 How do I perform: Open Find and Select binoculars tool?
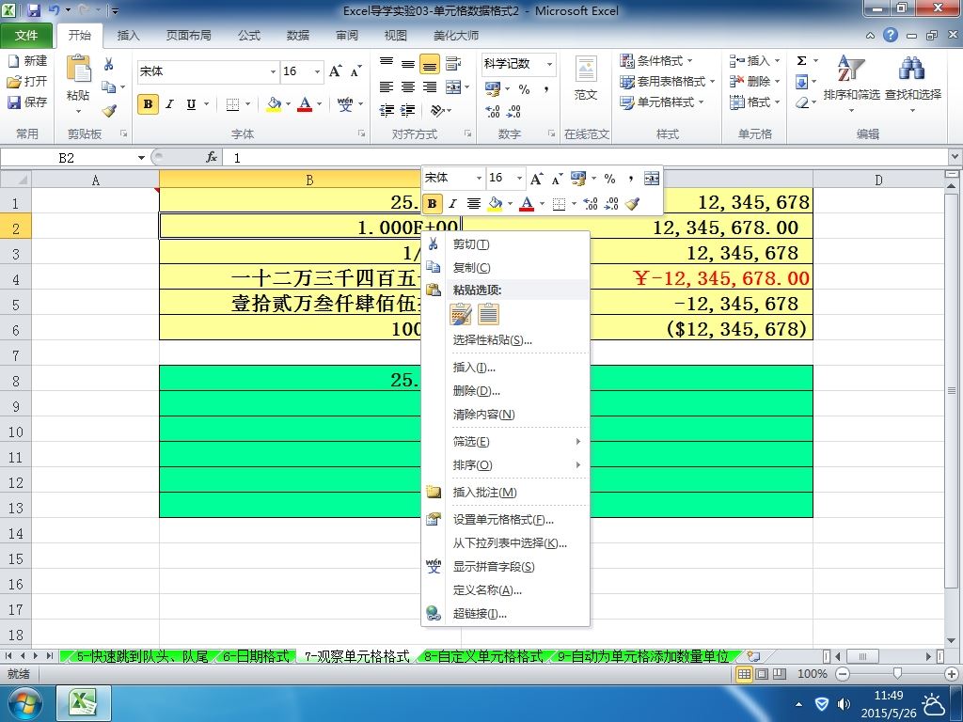912,83
